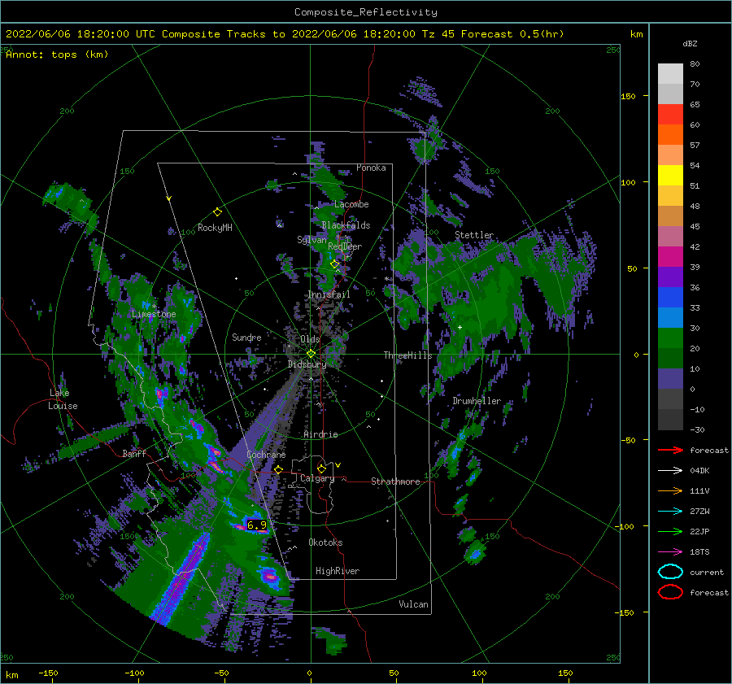Click the Sundre town label
Viewport: 732px width, 684px height.
coord(246,337)
